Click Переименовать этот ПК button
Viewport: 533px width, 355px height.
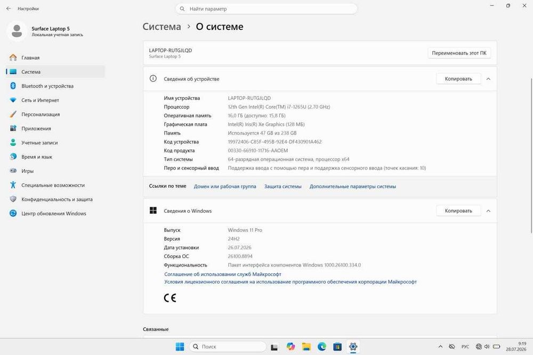459,53
